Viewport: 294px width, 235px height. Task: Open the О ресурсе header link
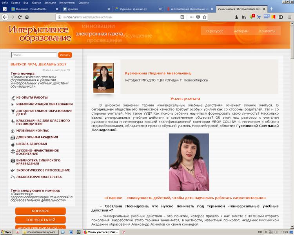[x=215, y=31]
